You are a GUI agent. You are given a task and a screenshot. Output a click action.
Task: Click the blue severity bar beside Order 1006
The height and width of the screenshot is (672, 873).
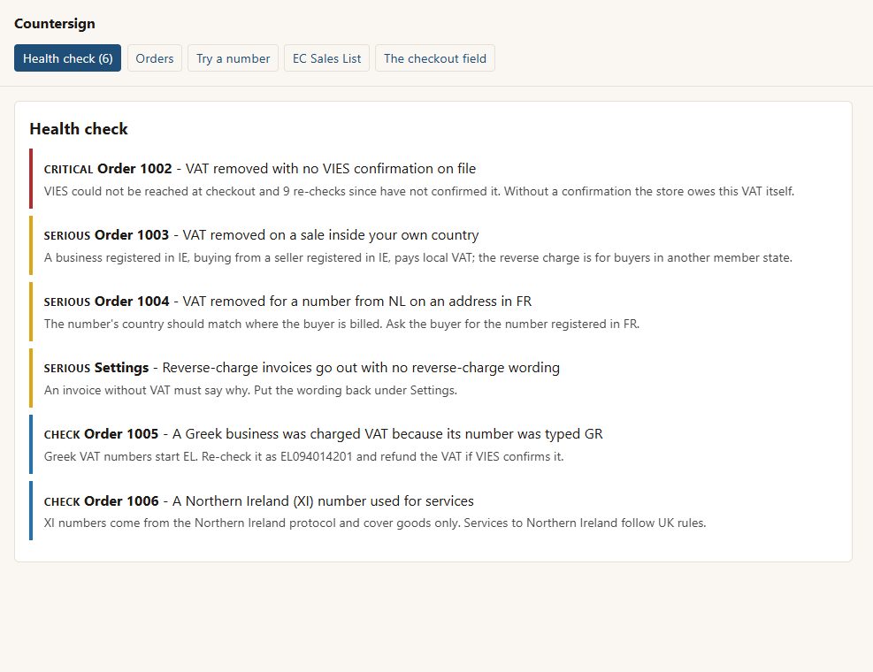tap(31, 510)
